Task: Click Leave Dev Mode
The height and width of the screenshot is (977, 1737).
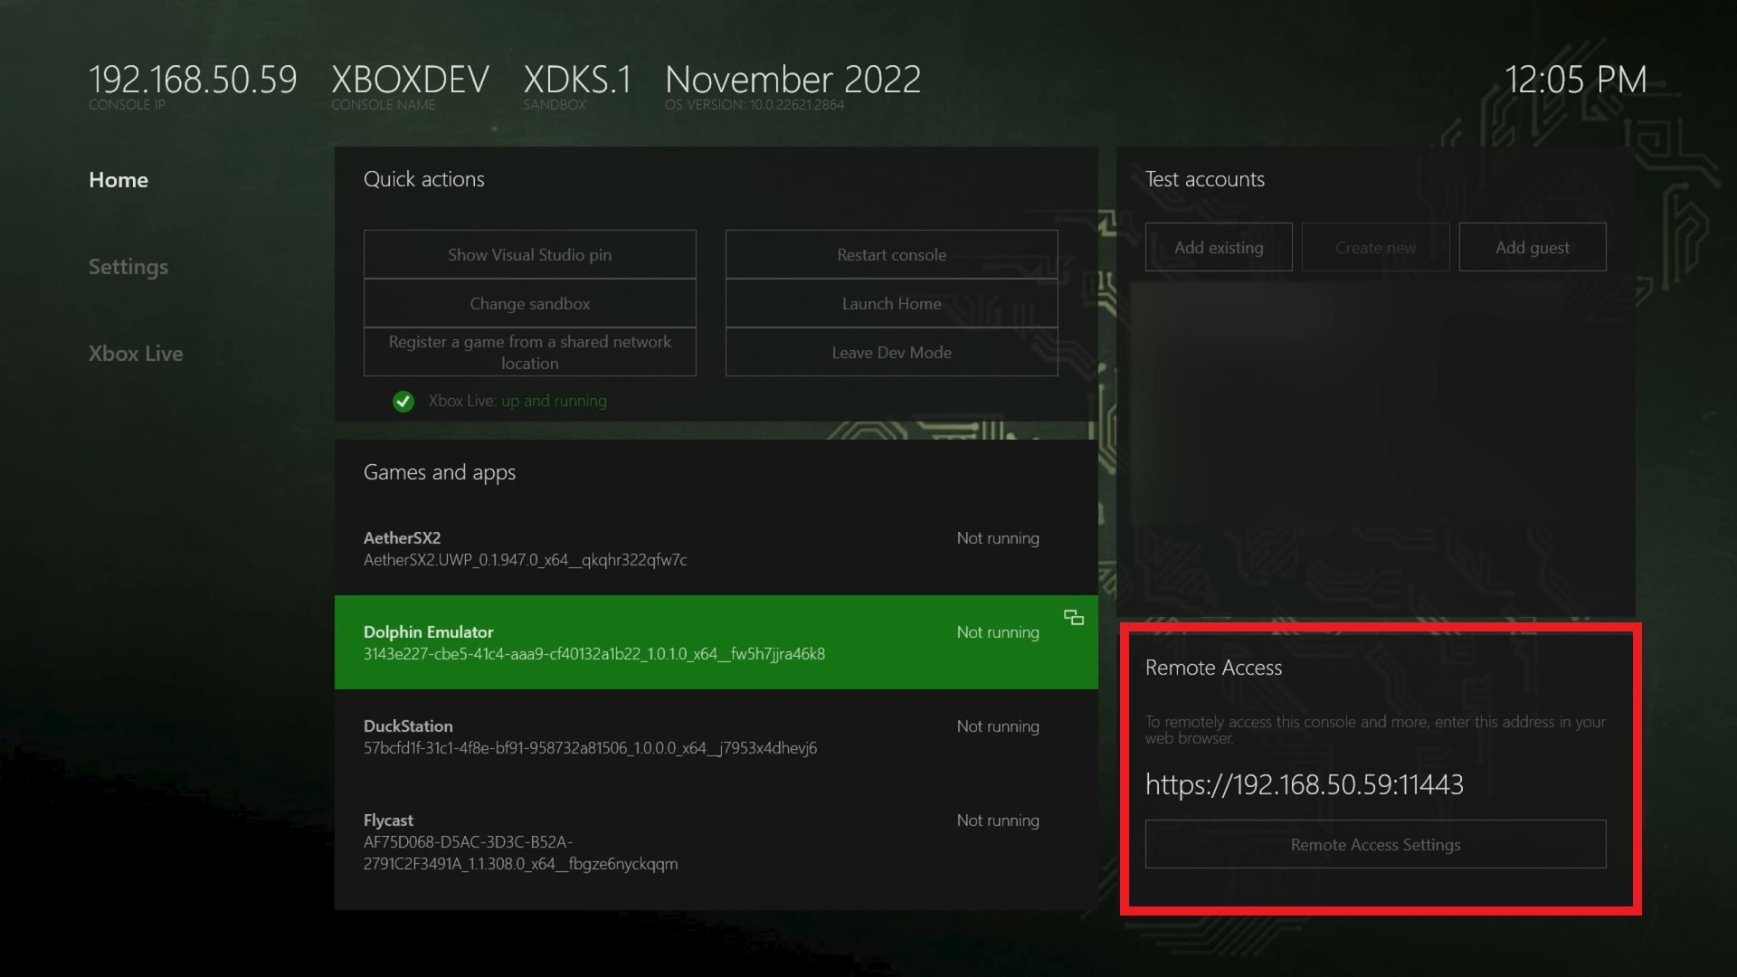Action: click(x=891, y=352)
